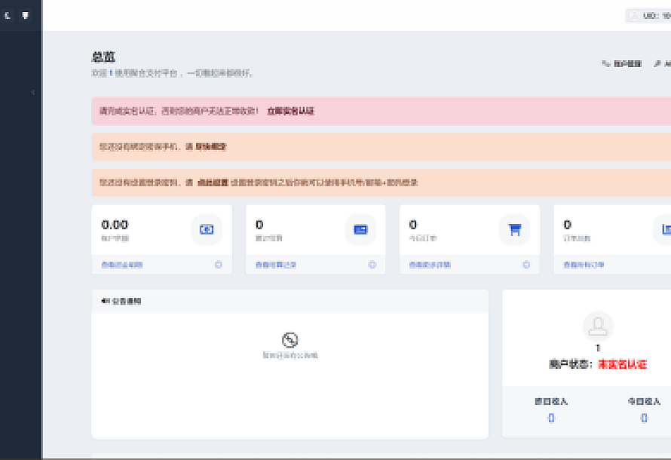671x460 pixels.
Task: Click the second icon at the sidebar top
Action: click(25, 15)
